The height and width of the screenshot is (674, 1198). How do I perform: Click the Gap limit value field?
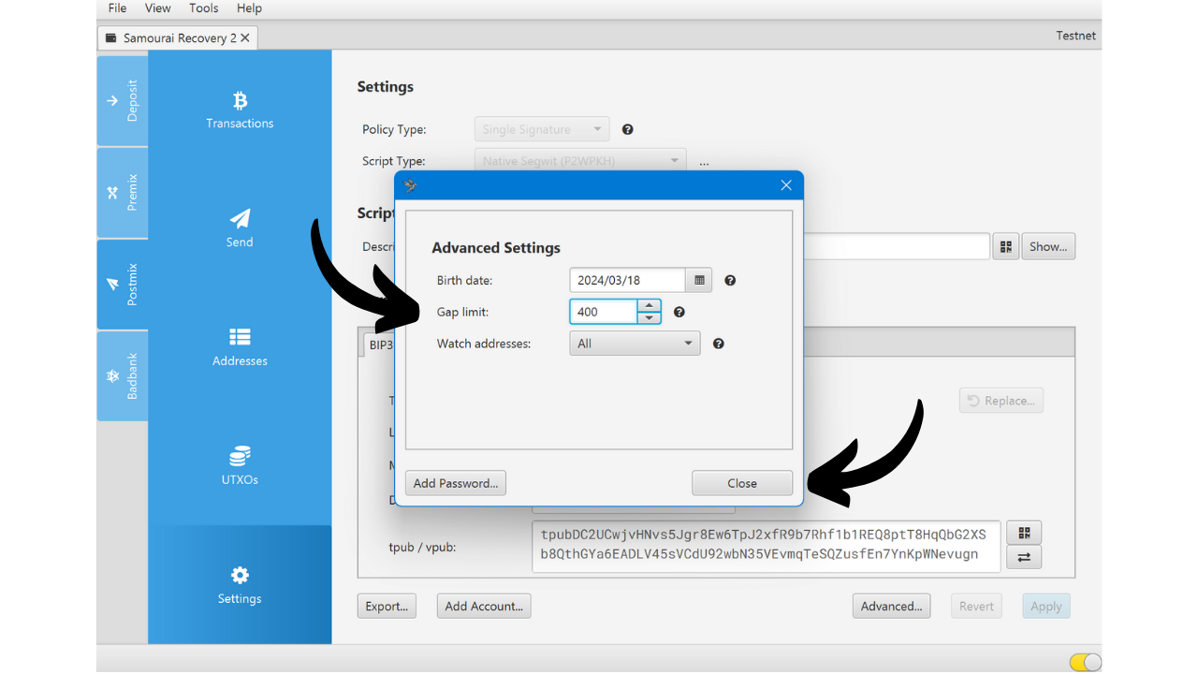point(604,312)
